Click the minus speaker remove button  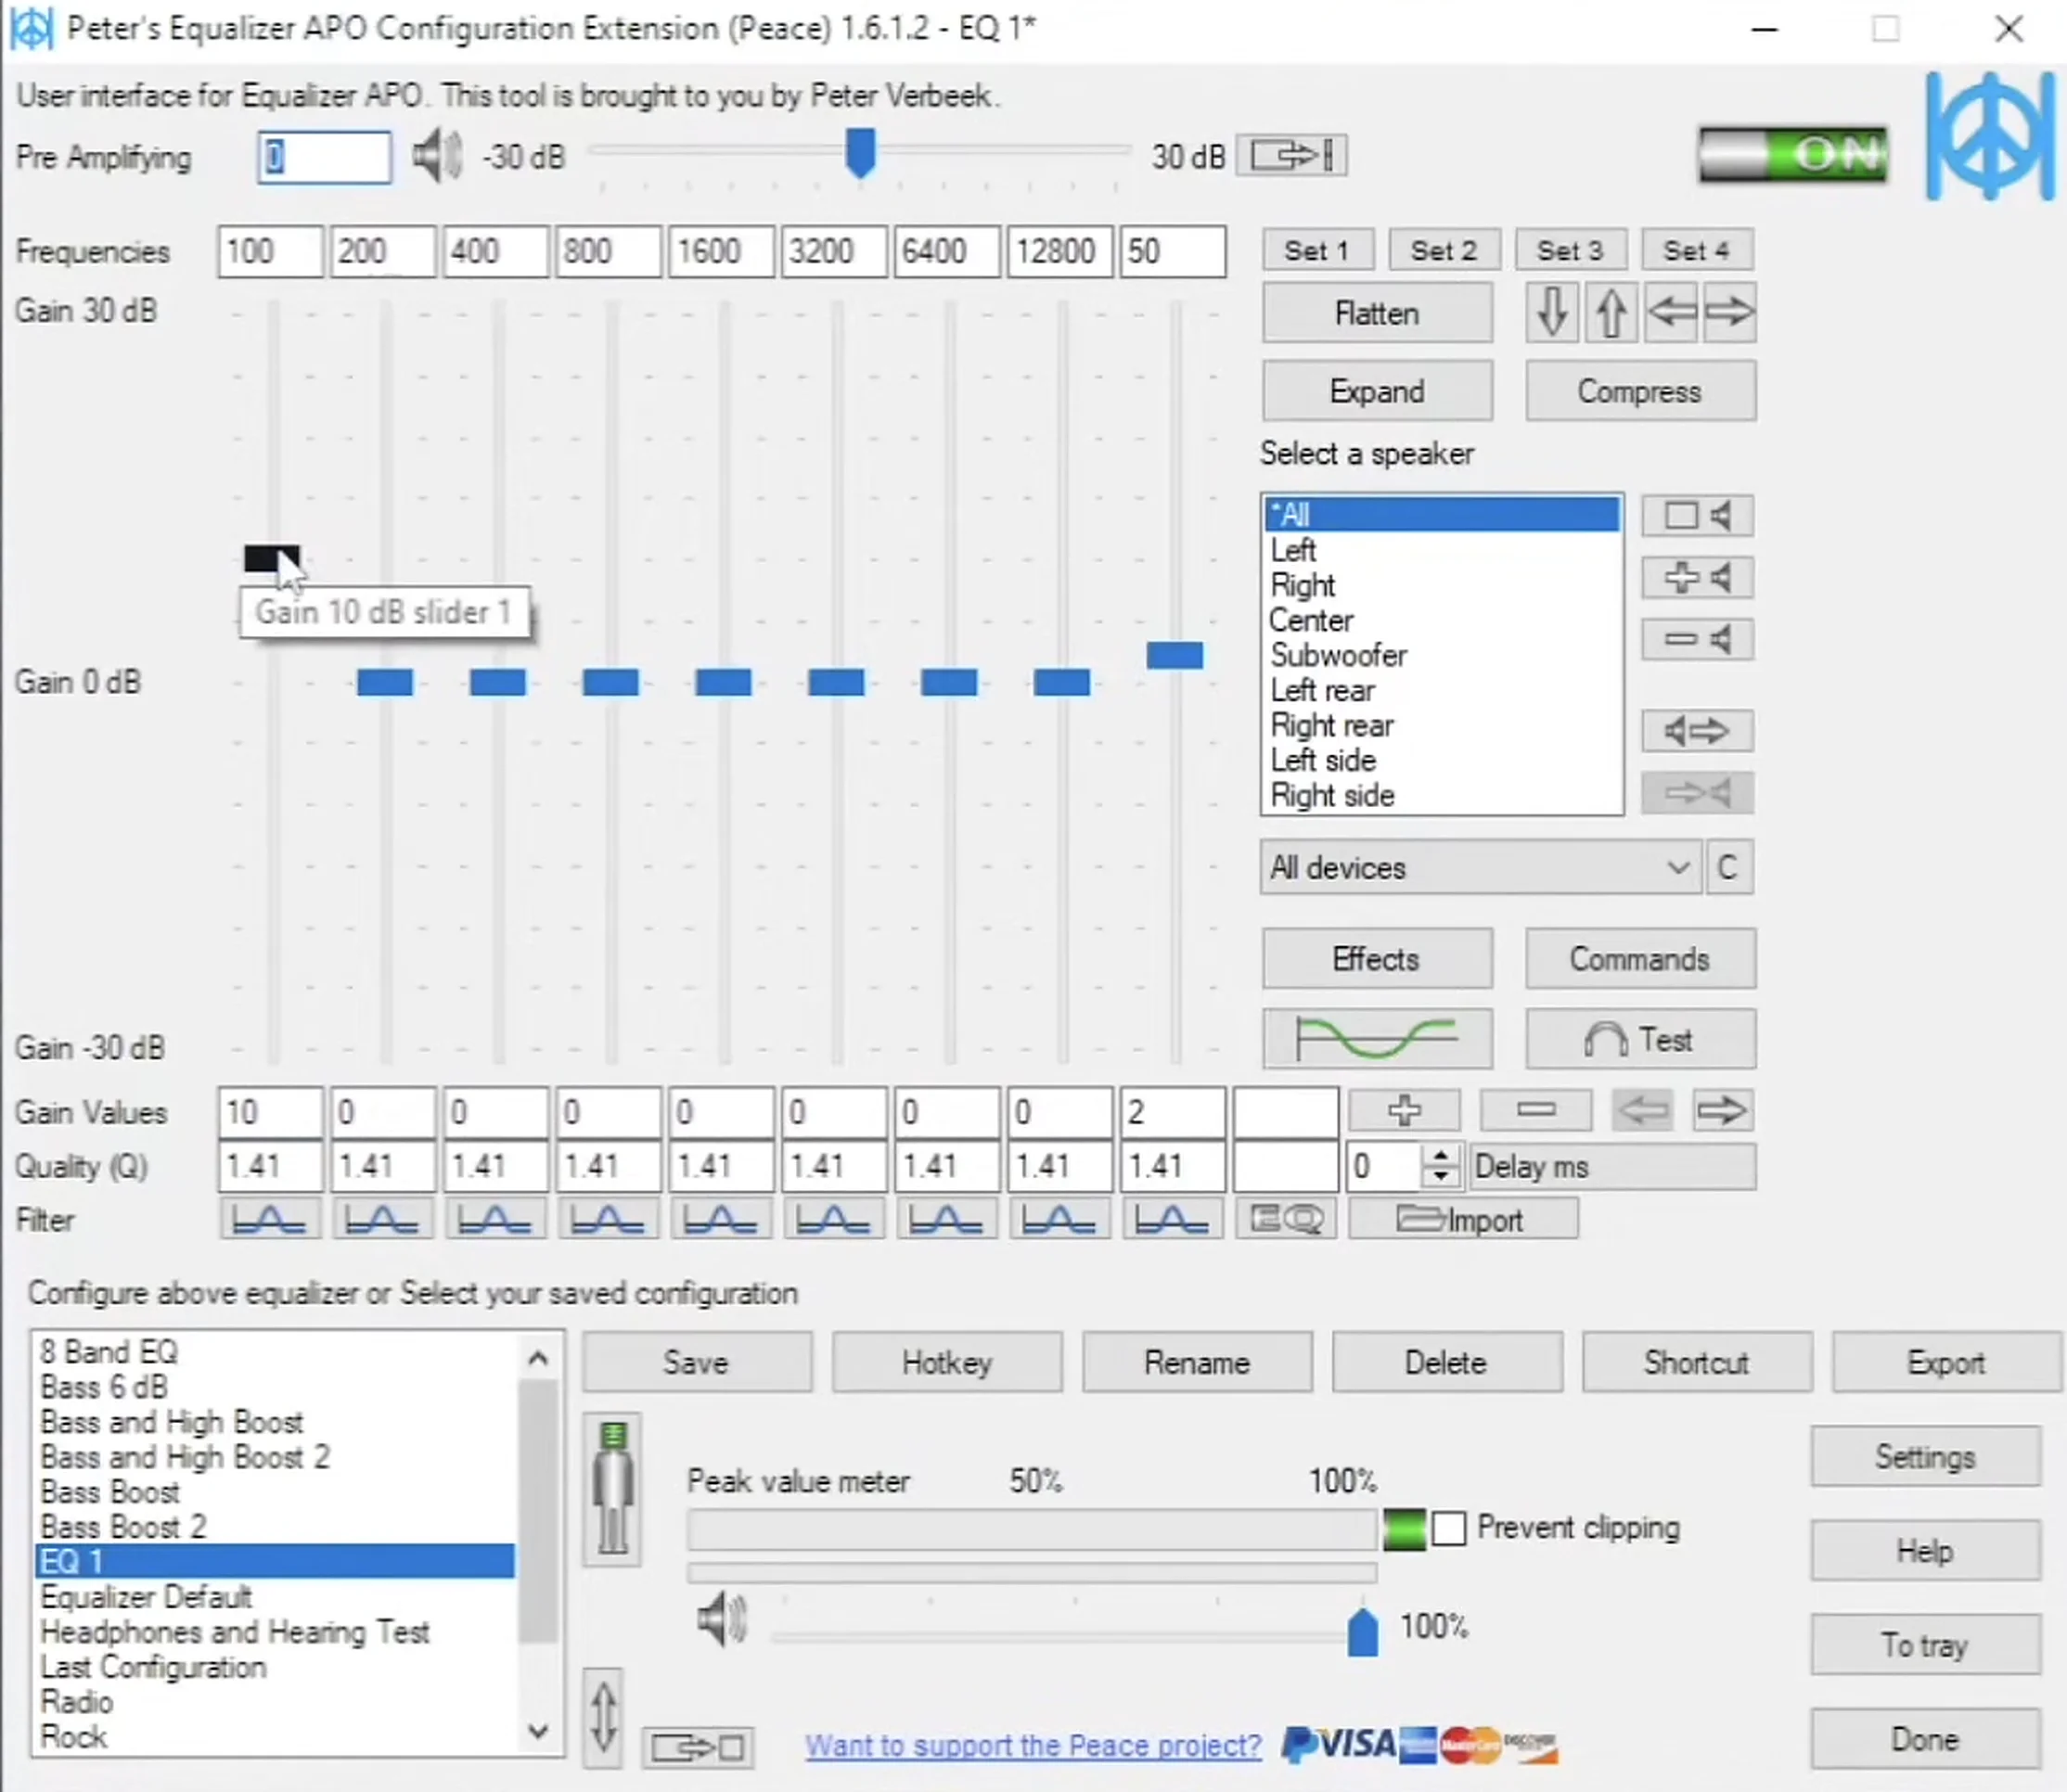tap(1697, 639)
